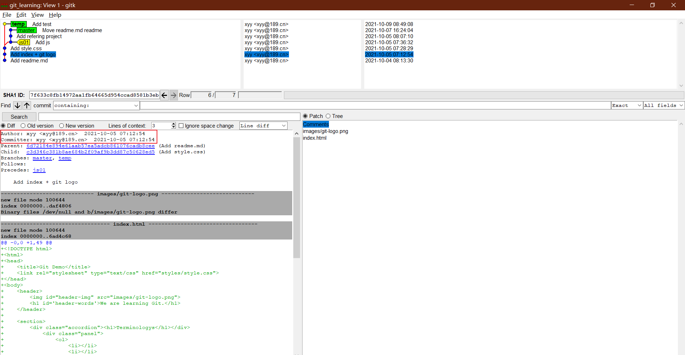Follow the js01 precedes link
685x355 pixels.
39,170
